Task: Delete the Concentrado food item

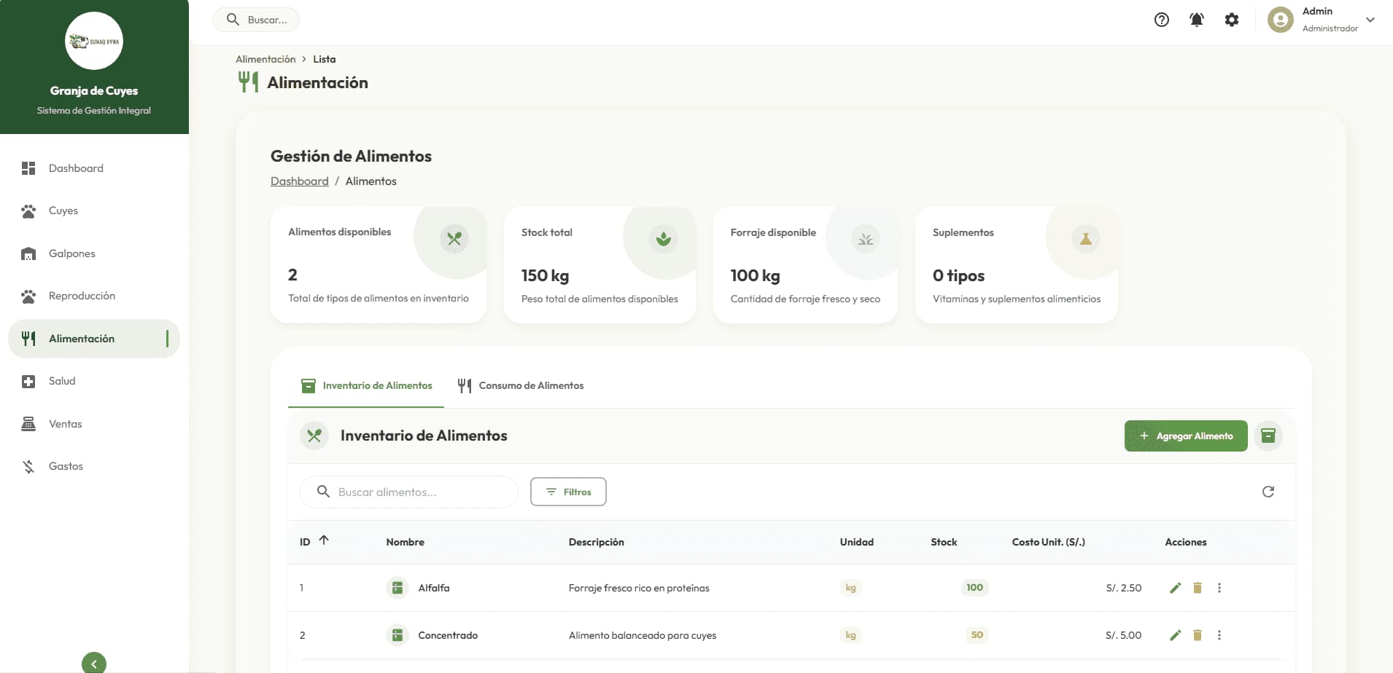Action: pos(1197,635)
